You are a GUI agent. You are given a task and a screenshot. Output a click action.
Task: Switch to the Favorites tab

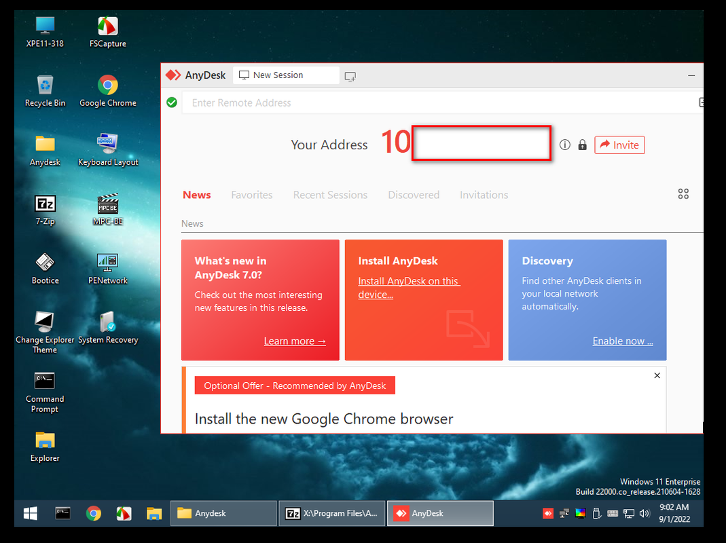(252, 195)
